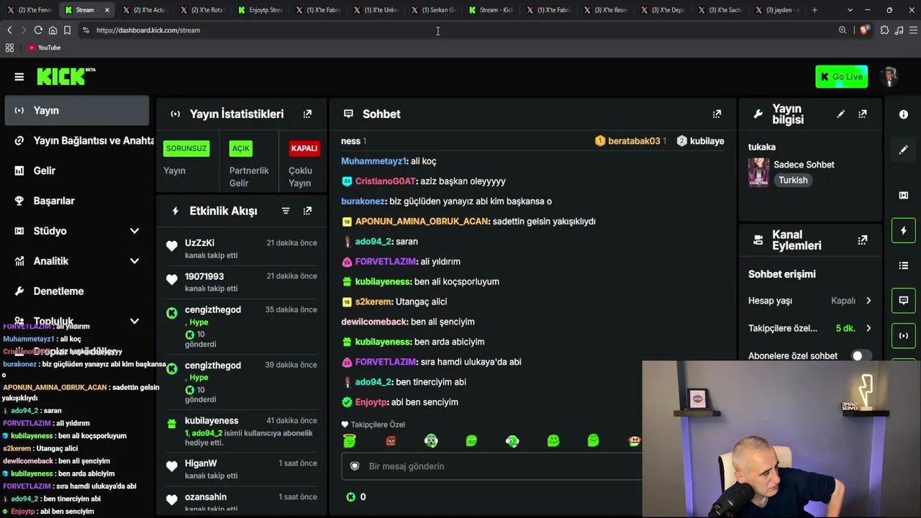Toggle the stream signal widget in right sidebar
The height and width of the screenshot is (518, 921).
click(x=904, y=336)
